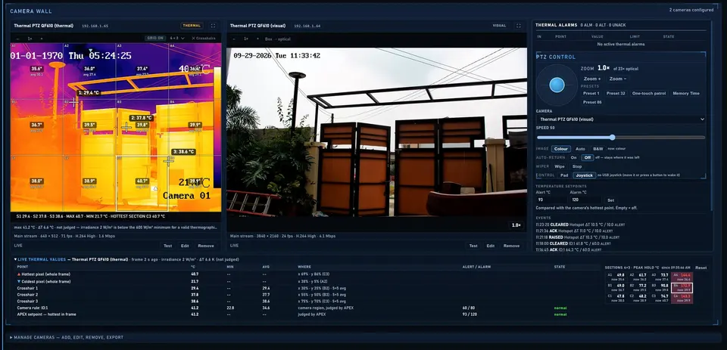Click the Crosshair 1 table row
This screenshot has height=350, width=727.
pyautogui.click(x=307, y=288)
